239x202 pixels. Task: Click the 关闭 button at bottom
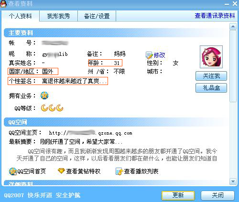(x=217, y=195)
